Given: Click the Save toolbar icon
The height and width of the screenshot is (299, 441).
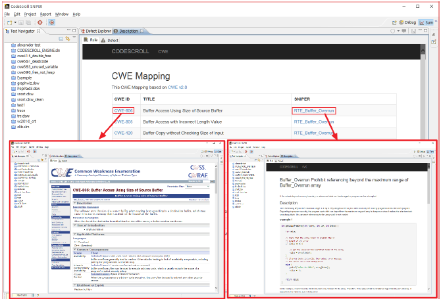Looking at the screenshot, I should (21, 23).
